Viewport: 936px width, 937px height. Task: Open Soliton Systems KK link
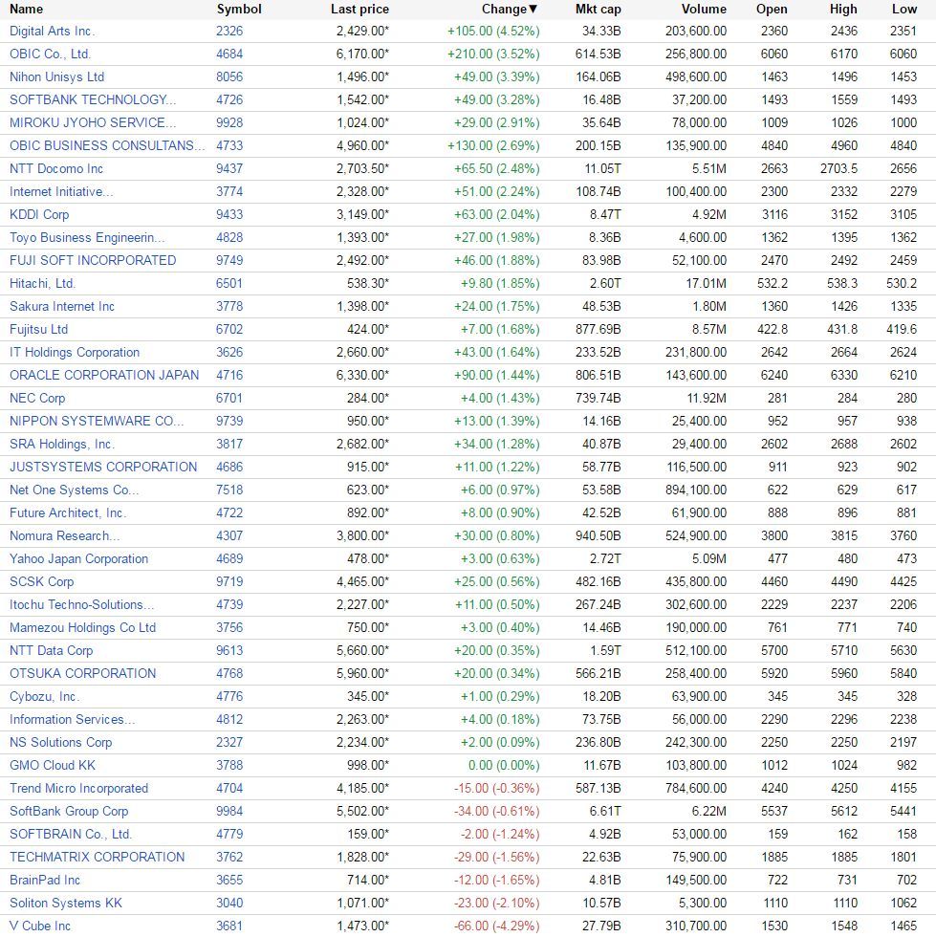coord(66,903)
